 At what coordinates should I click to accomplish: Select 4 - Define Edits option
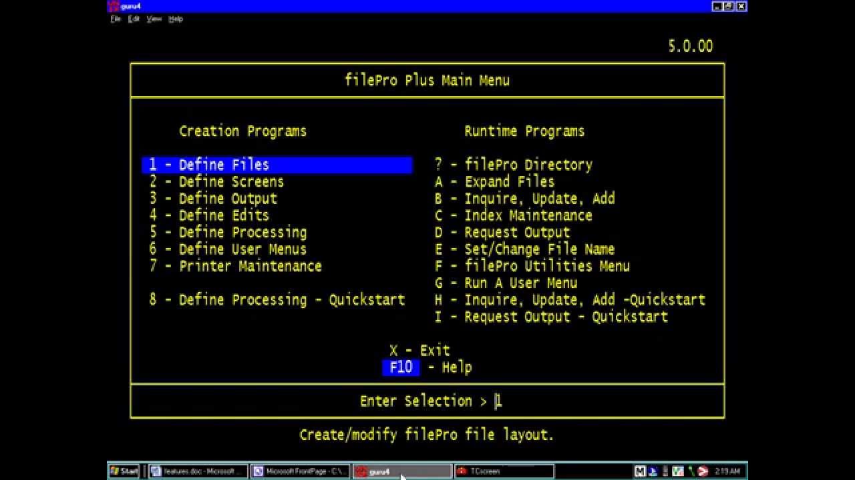(x=209, y=215)
